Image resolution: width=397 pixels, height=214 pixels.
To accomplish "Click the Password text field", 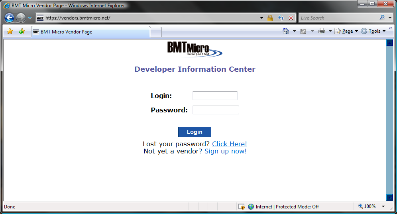I will 216,110.
